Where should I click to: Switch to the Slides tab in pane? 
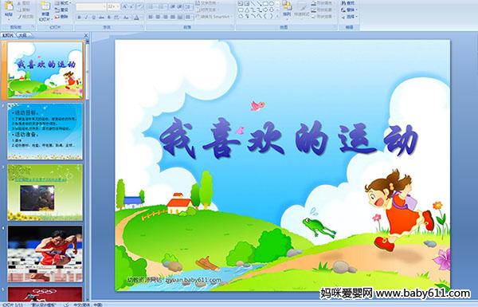pyautogui.click(x=8, y=35)
